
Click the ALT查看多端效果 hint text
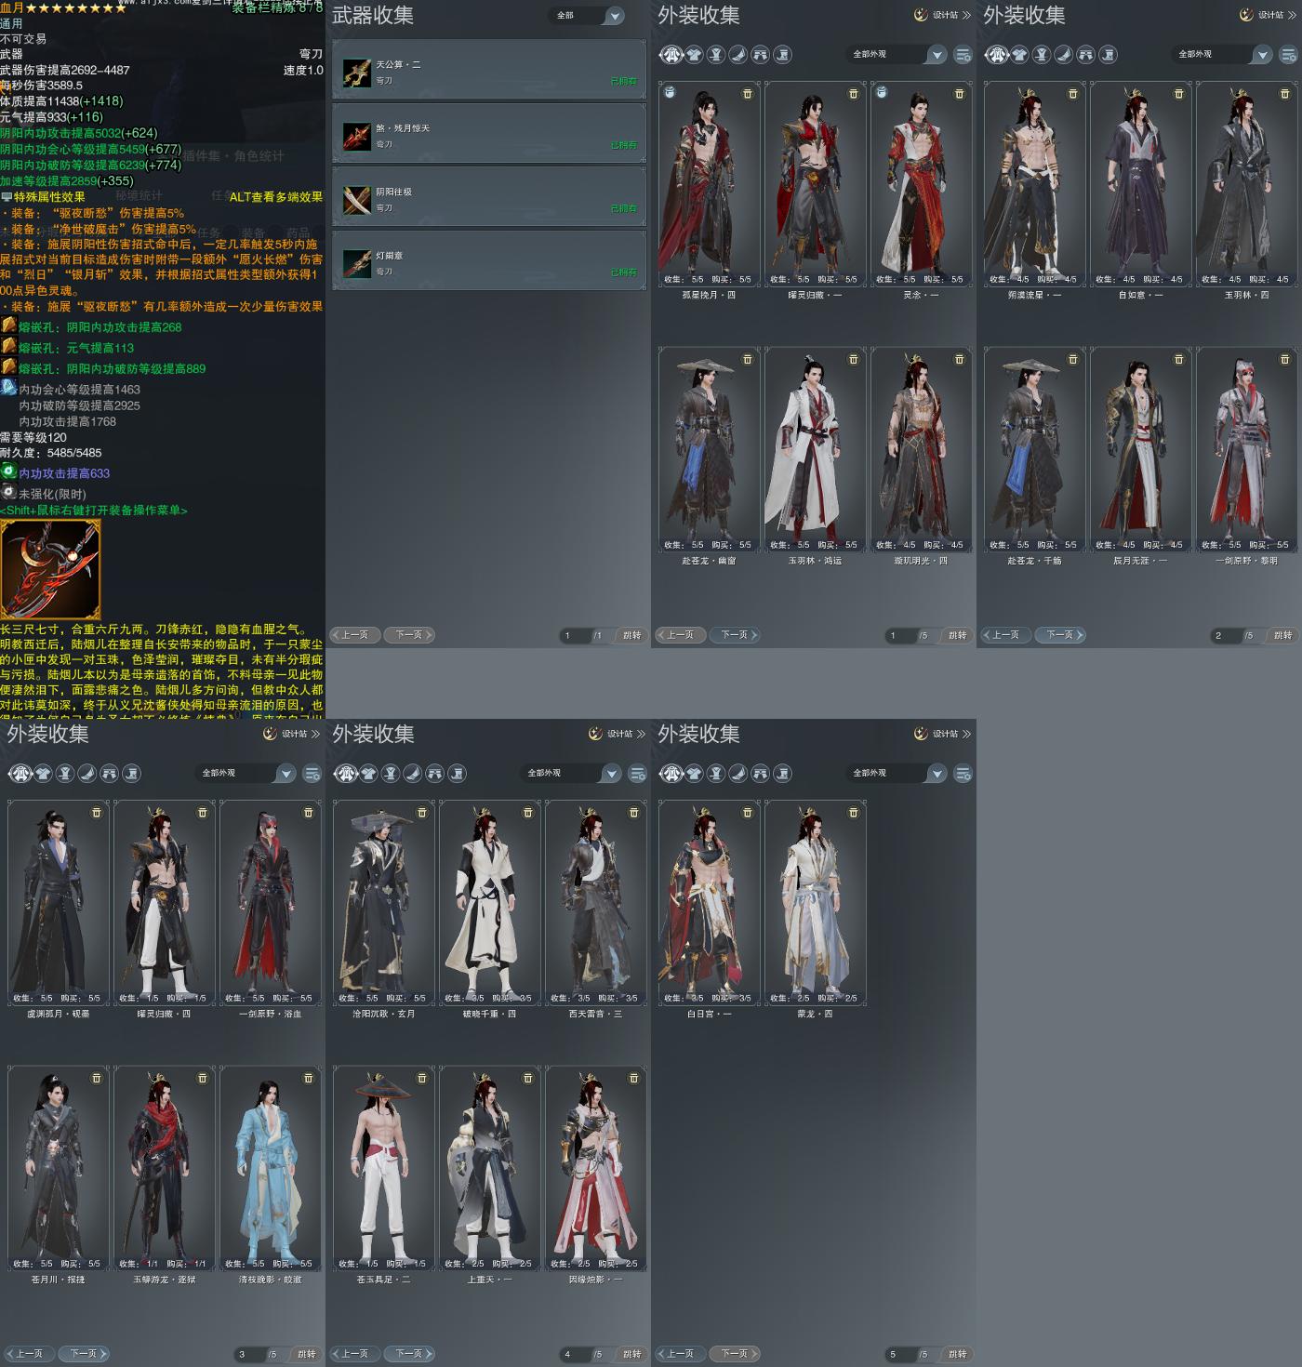pos(276,197)
